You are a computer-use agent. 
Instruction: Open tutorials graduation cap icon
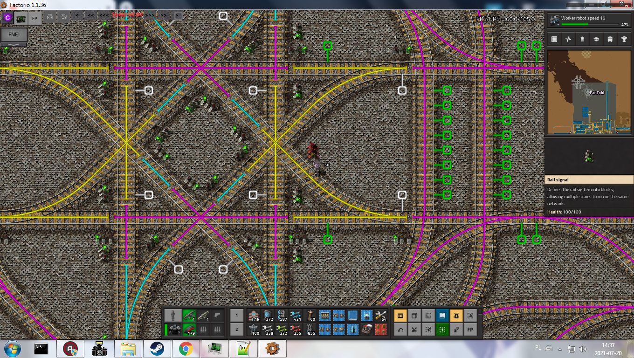(x=596, y=40)
